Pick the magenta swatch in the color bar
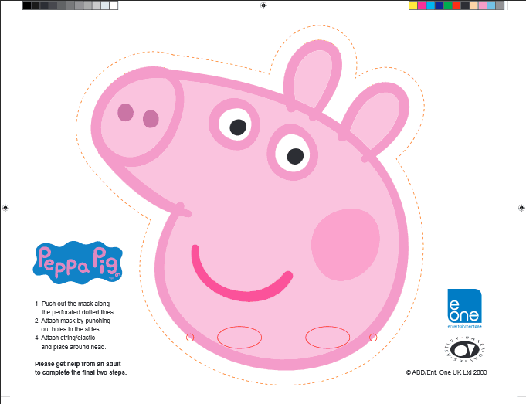Image resolution: width=526 pixels, height=404 pixels. (422, 5)
